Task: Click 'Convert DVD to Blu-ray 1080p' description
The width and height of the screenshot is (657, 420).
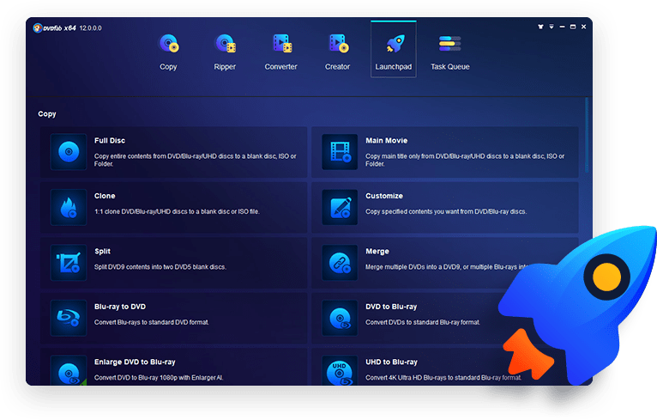Action: pyautogui.click(x=159, y=378)
